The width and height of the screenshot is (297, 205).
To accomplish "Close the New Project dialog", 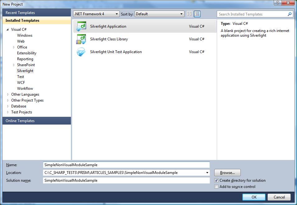I will pos(288,3).
